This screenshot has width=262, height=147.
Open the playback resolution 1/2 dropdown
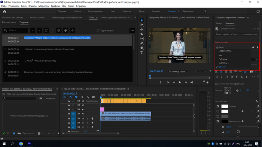click(x=199, y=71)
